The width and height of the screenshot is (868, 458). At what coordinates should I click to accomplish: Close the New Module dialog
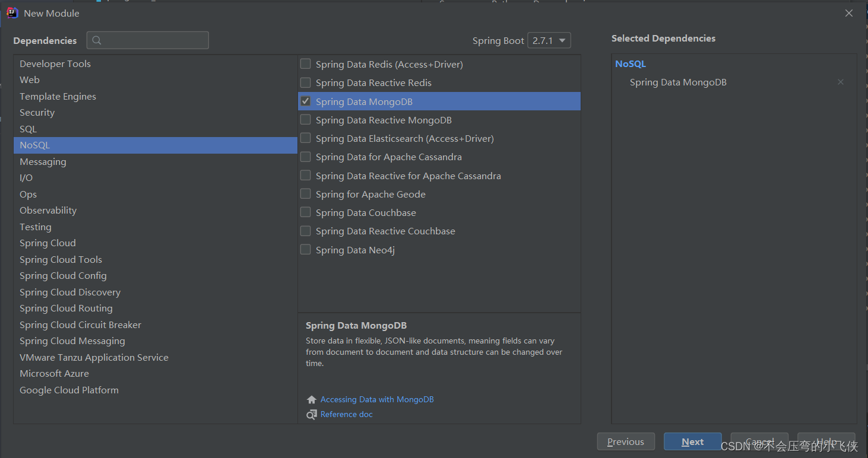849,13
